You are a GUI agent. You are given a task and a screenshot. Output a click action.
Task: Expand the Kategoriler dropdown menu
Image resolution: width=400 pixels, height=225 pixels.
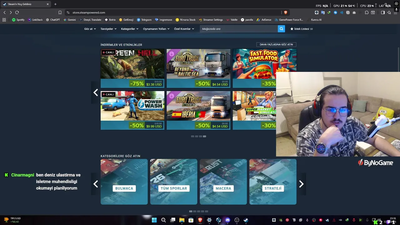pyautogui.click(x=130, y=29)
